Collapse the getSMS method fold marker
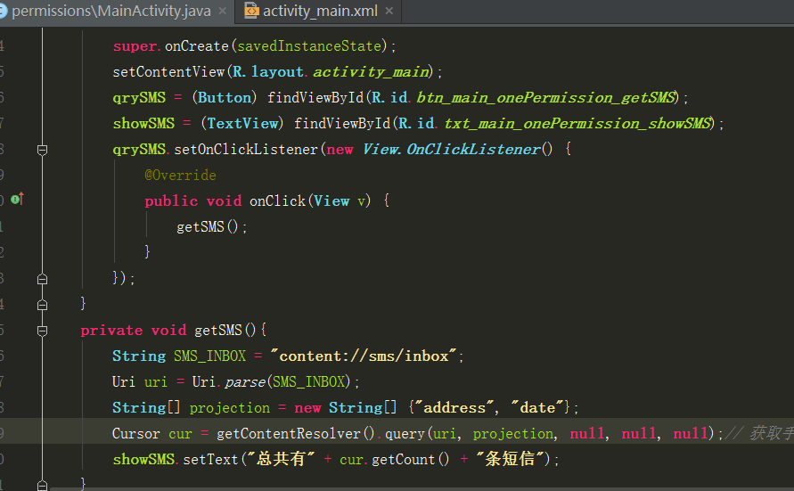Viewport: 794px width, 491px height. (x=43, y=331)
